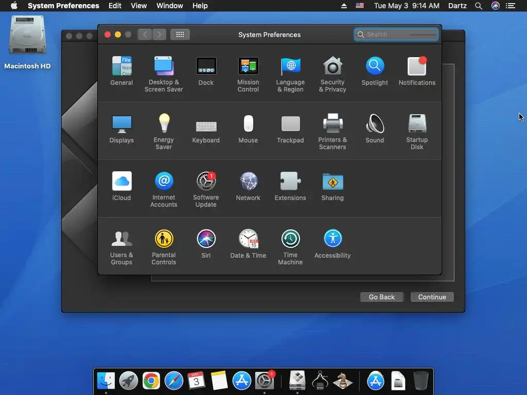Select the Macintosh HD desktop icon
Image resolution: width=527 pixels, height=395 pixels.
point(27,42)
